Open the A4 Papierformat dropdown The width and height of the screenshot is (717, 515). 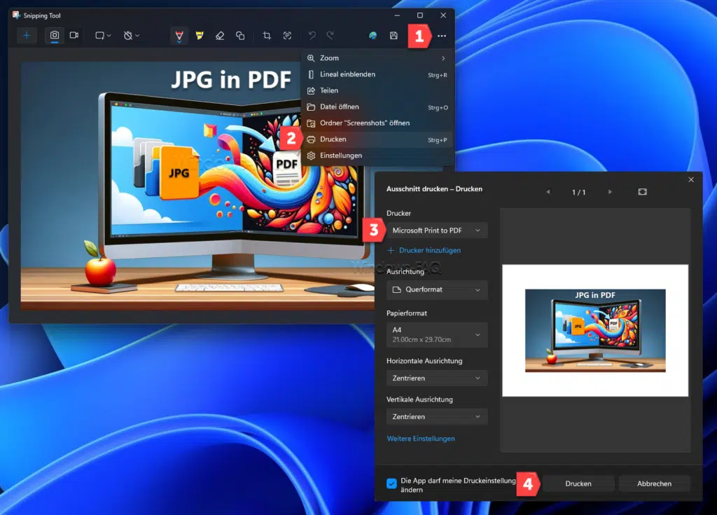[x=436, y=334]
